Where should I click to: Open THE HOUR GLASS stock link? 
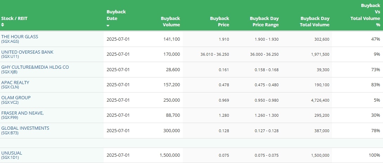point(20,36)
